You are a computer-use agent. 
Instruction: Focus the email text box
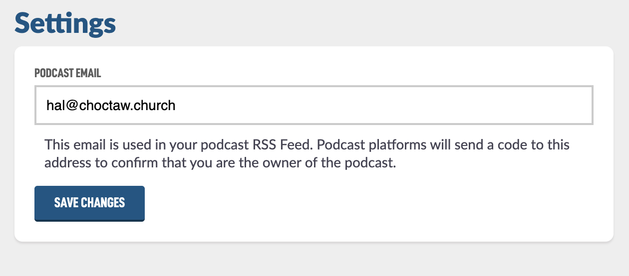point(314,105)
